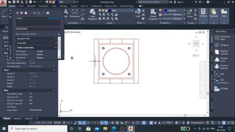Click the QuickCalc help icon
The image size is (235, 132).
48,13
